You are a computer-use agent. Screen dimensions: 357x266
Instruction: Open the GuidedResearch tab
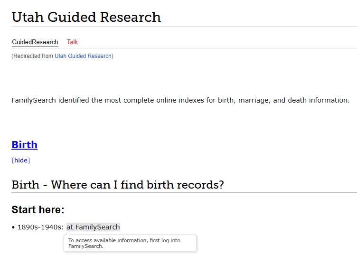point(35,42)
